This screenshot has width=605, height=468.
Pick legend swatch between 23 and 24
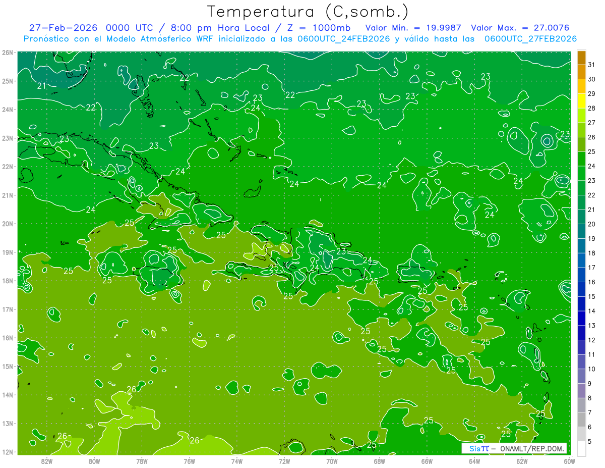[581, 174]
